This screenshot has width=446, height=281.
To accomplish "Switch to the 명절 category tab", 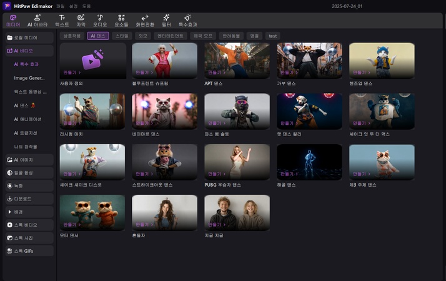I will (x=254, y=36).
